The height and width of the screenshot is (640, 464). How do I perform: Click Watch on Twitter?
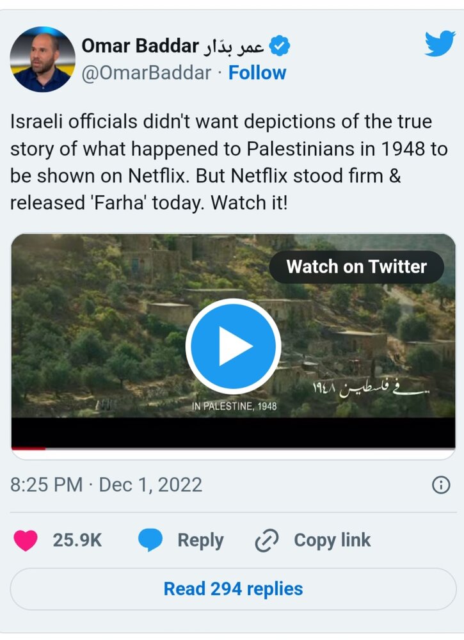358,267
